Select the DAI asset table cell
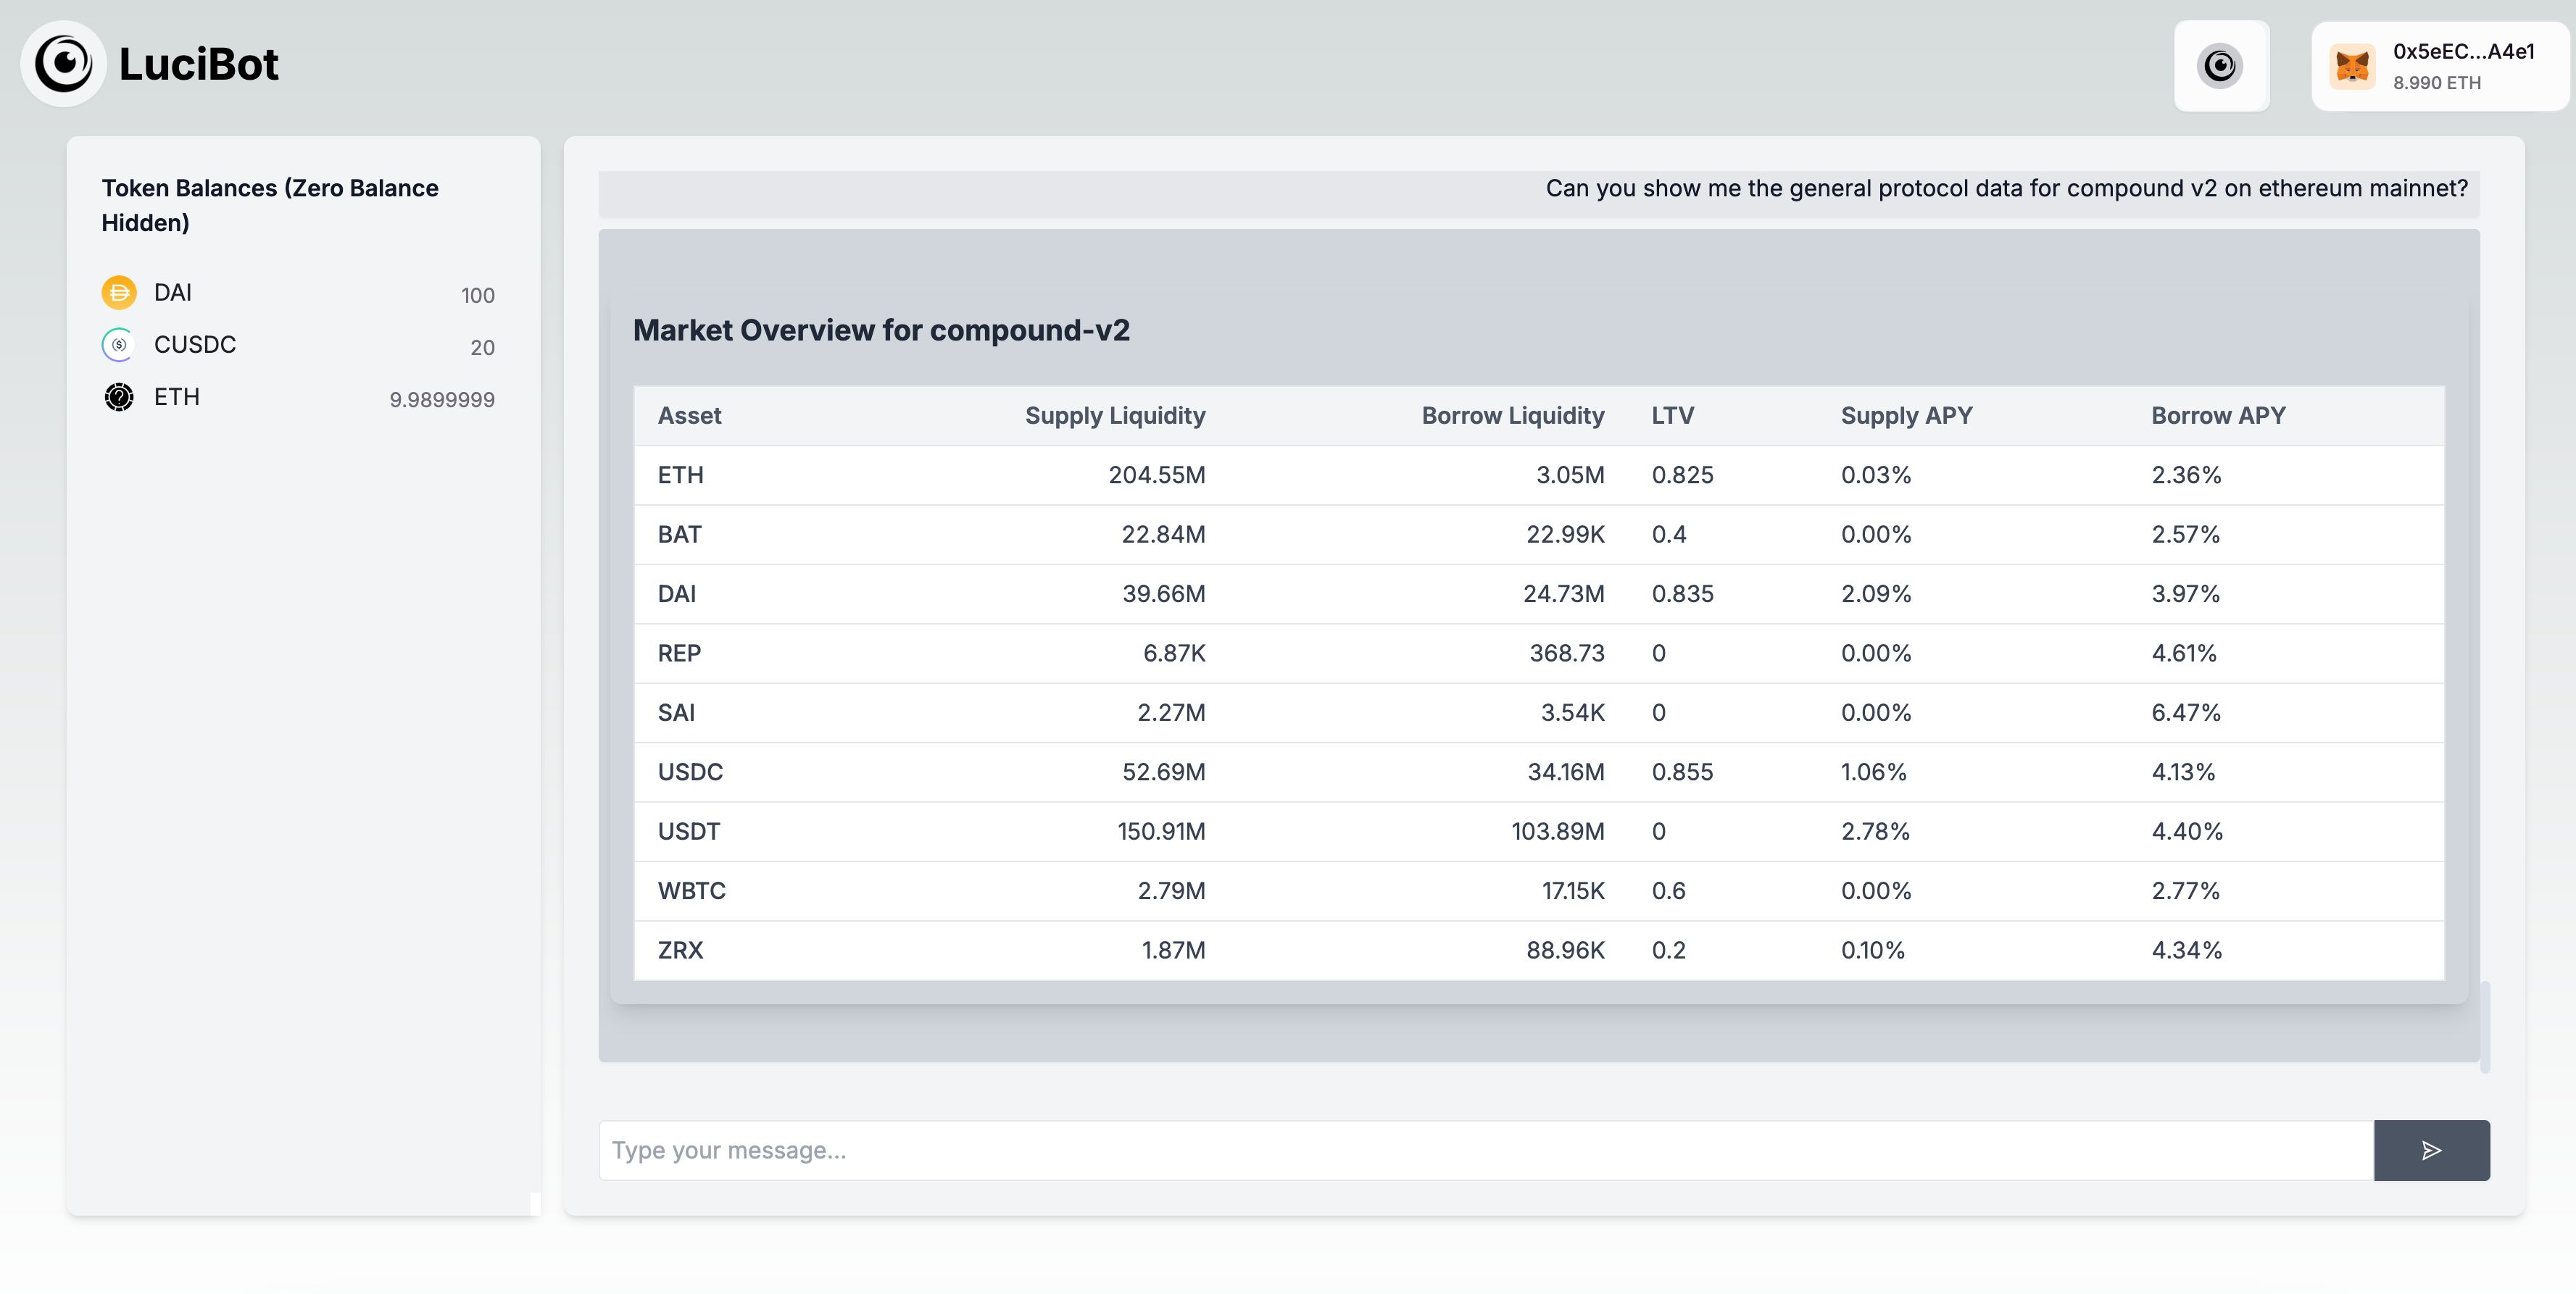The height and width of the screenshot is (1294, 2576). pyautogui.click(x=676, y=595)
